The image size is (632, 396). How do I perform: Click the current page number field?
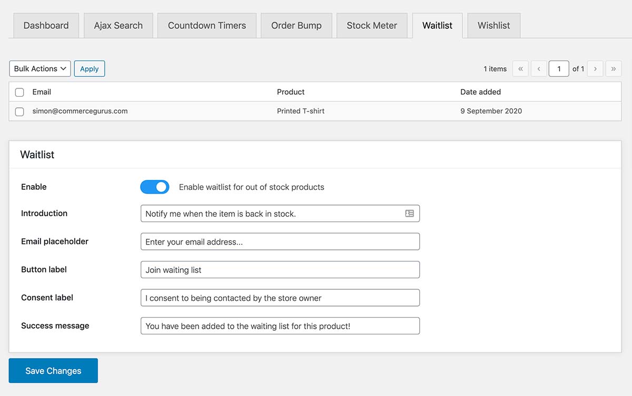559,69
